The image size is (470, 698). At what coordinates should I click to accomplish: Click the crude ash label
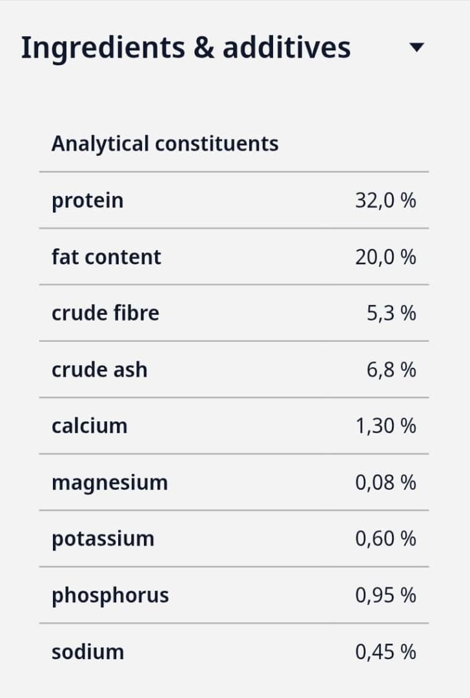(99, 370)
